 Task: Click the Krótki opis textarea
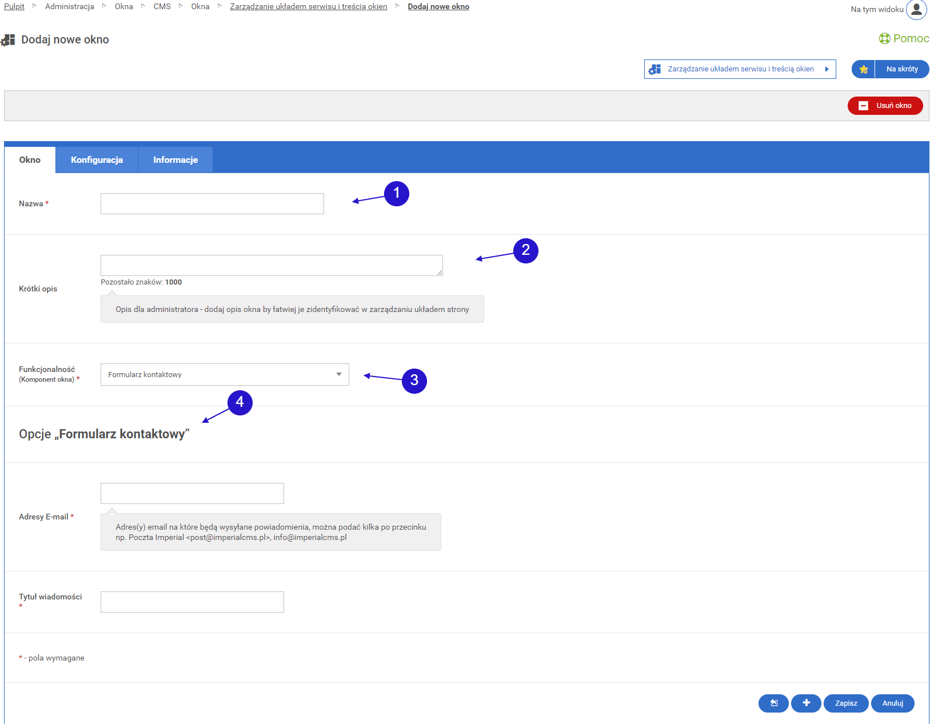272,265
